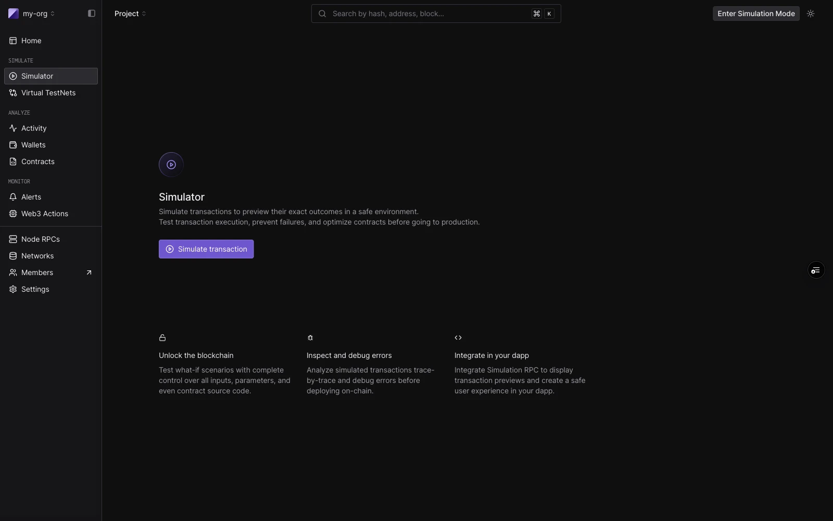Click Simulate transaction button
The image size is (833, 521).
[206, 249]
